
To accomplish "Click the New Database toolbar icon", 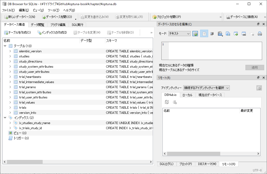I will coord(6,17).
